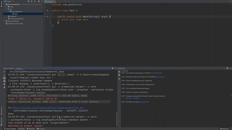Open Problems tool window from status bar
Image resolution: width=232 pixels, height=130 pixels.
[x=31, y=129]
